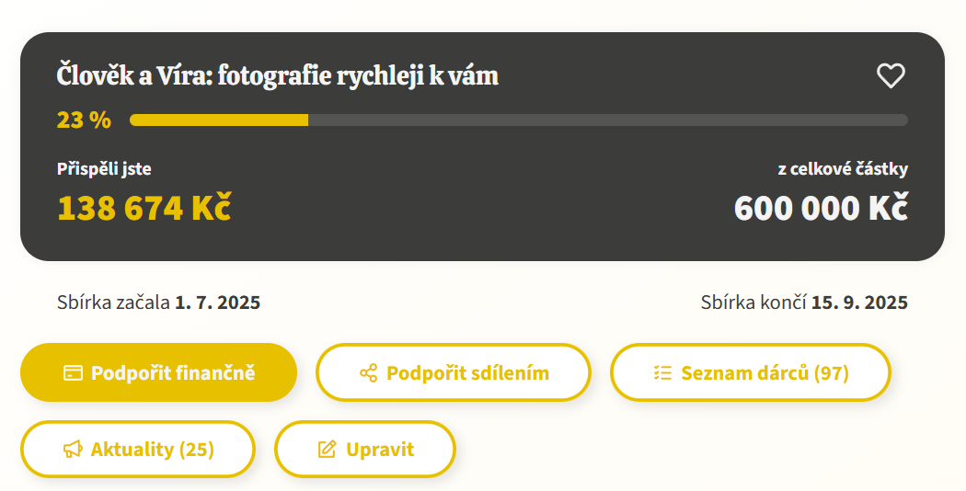Click the 23 % progress label
Image resolution: width=966 pixels, height=491 pixels.
pyautogui.click(x=84, y=120)
